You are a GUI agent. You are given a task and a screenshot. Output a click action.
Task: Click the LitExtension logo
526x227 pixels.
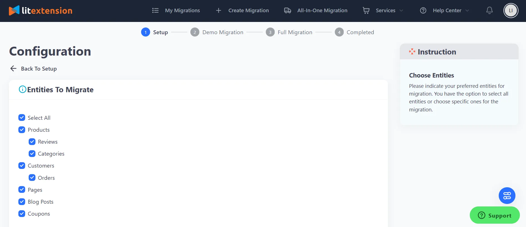click(x=41, y=11)
